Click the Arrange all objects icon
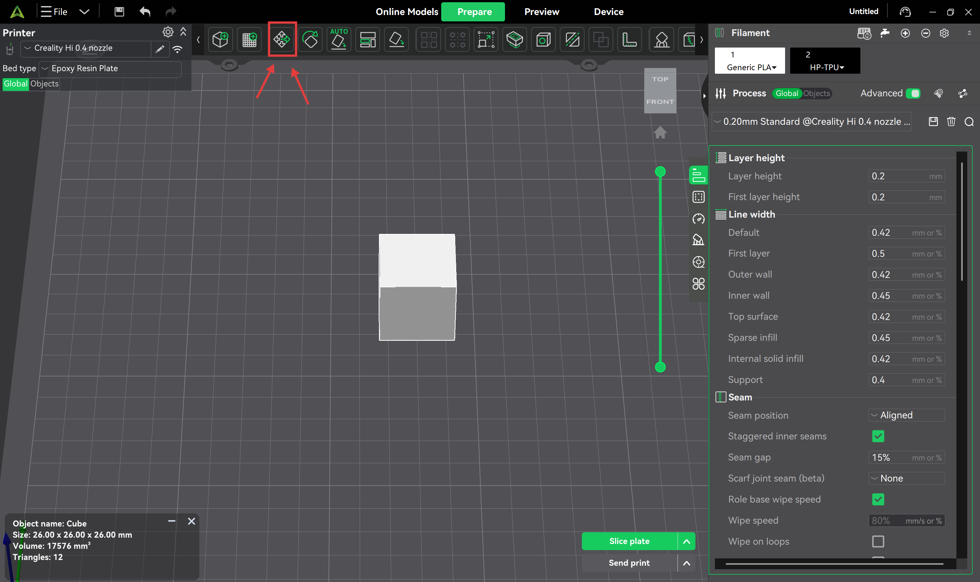980x582 pixels. (x=368, y=39)
